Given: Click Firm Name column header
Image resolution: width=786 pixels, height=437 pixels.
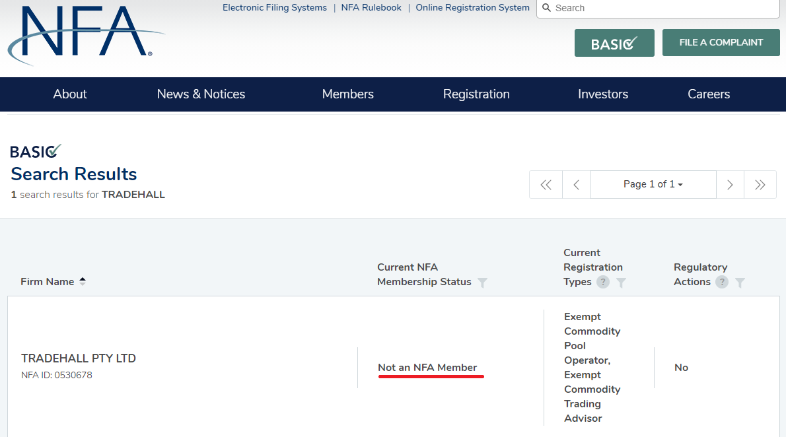Looking at the screenshot, I should pyautogui.click(x=47, y=282).
